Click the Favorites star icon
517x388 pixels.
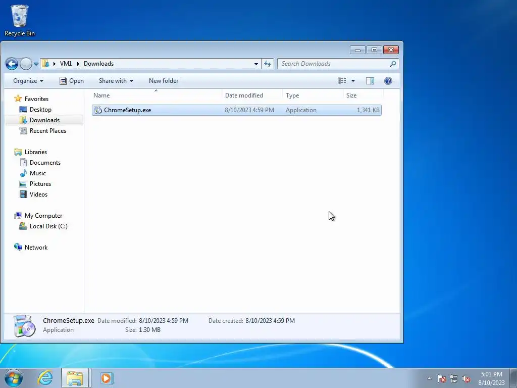(18, 99)
